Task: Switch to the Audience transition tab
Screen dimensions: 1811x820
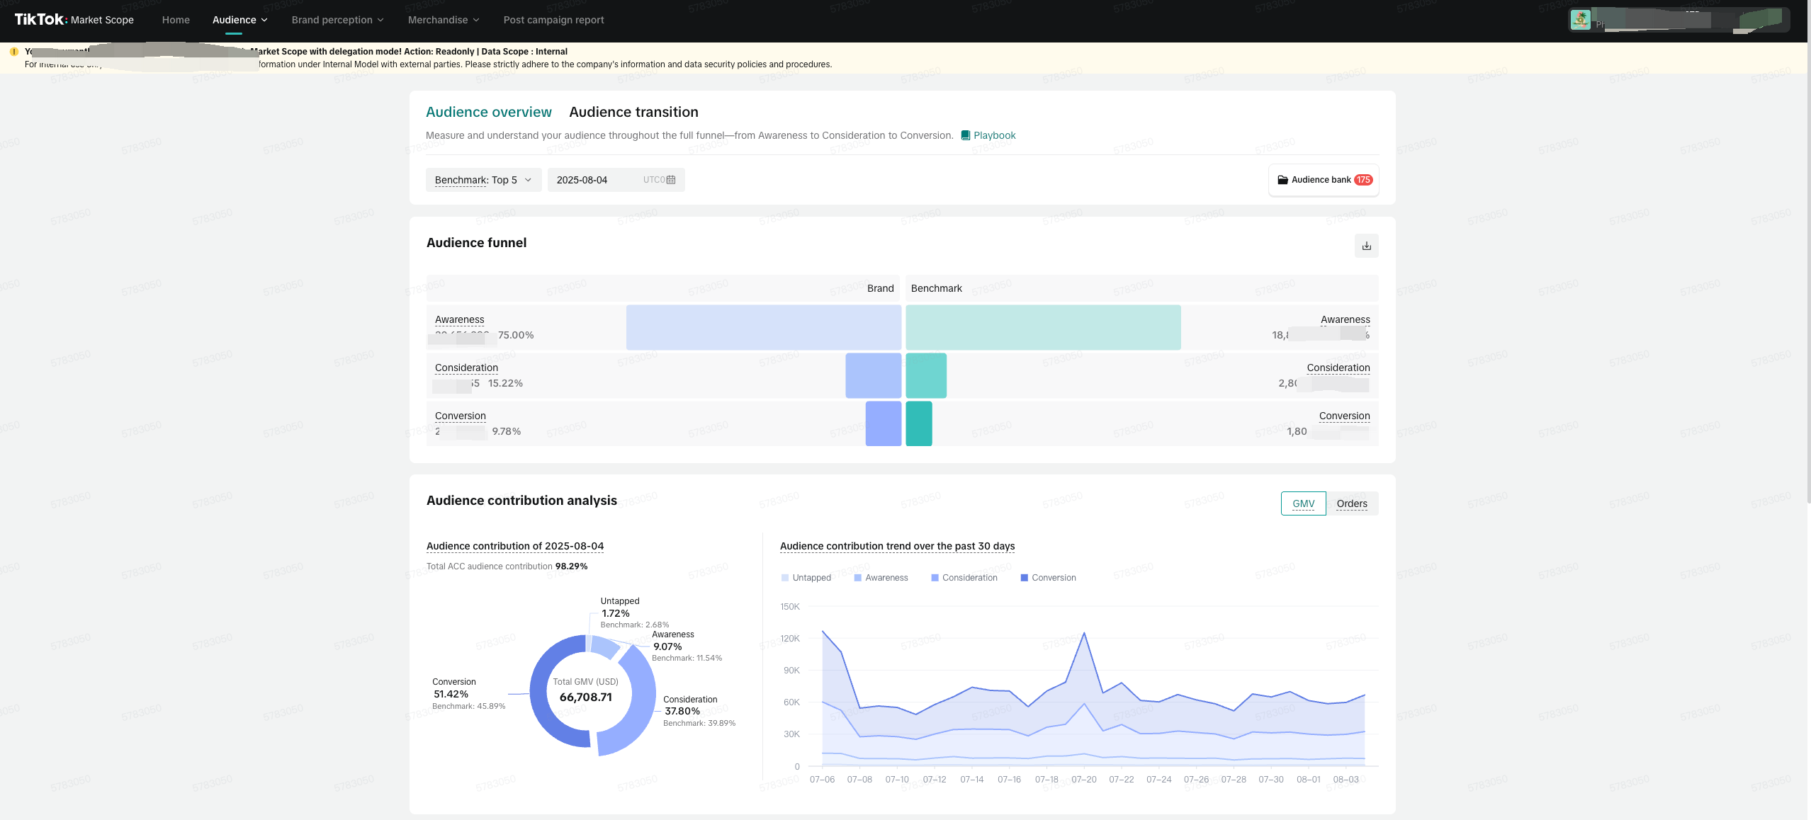Action: click(633, 112)
